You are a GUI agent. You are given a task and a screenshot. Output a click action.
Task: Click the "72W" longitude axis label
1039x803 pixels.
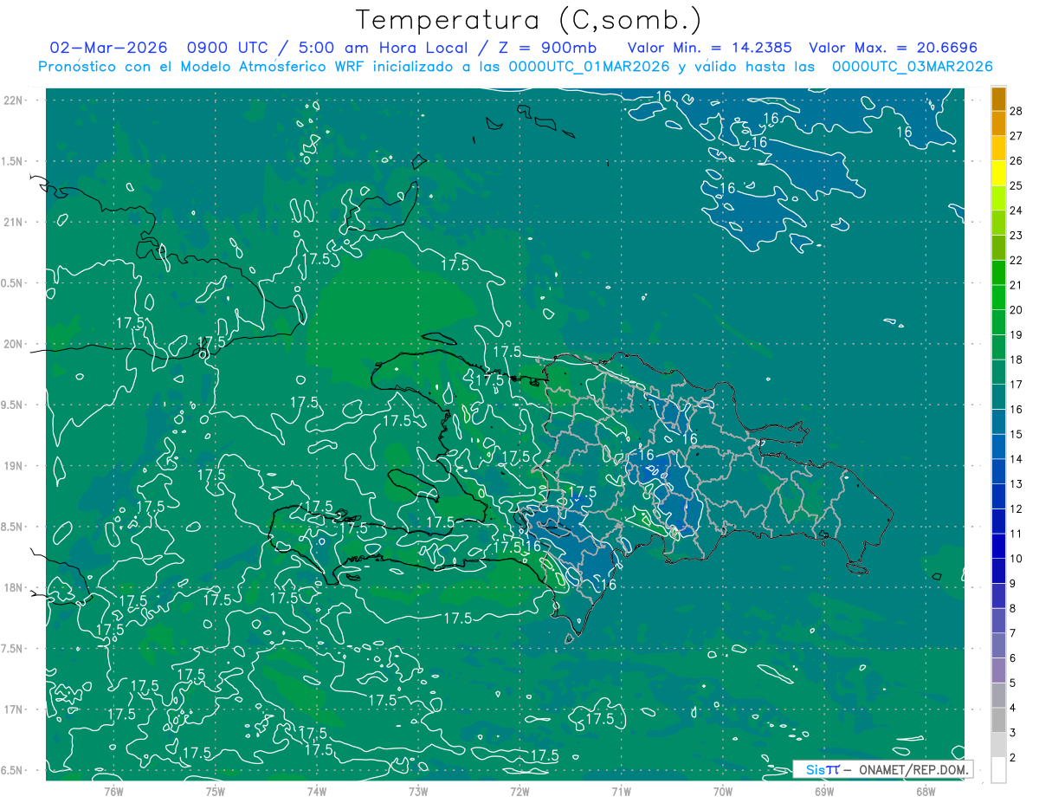pos(519,792)
